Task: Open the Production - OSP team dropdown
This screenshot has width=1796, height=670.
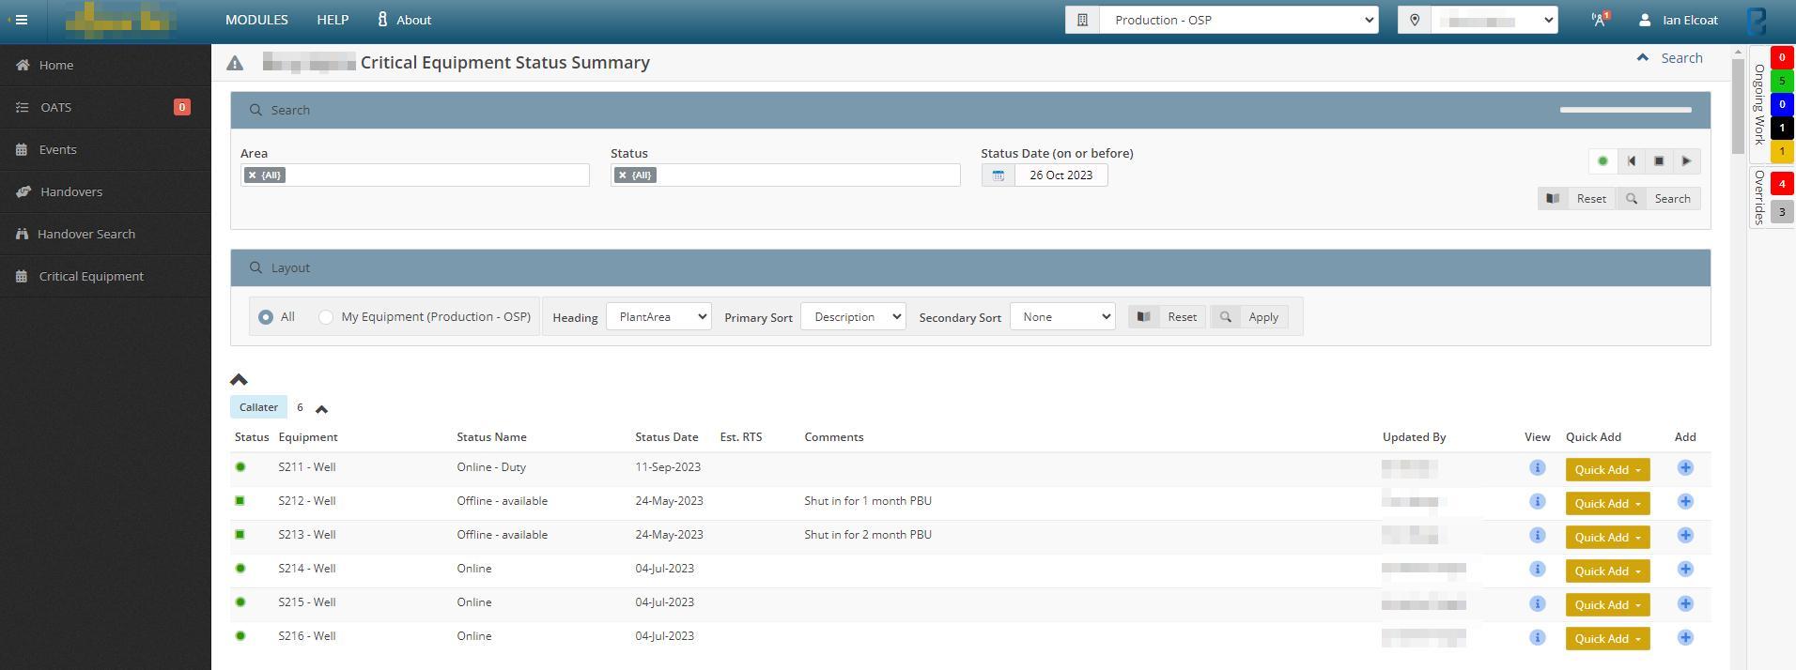Action: click(x=1239, y=20)
